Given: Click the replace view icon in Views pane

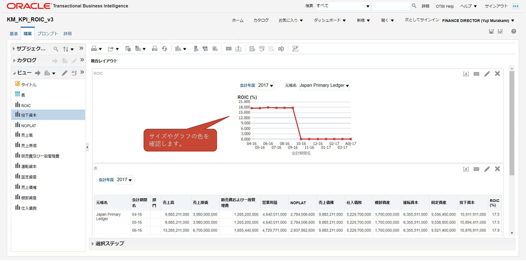Looking at the screenshot, I should (x=74, y=73).
